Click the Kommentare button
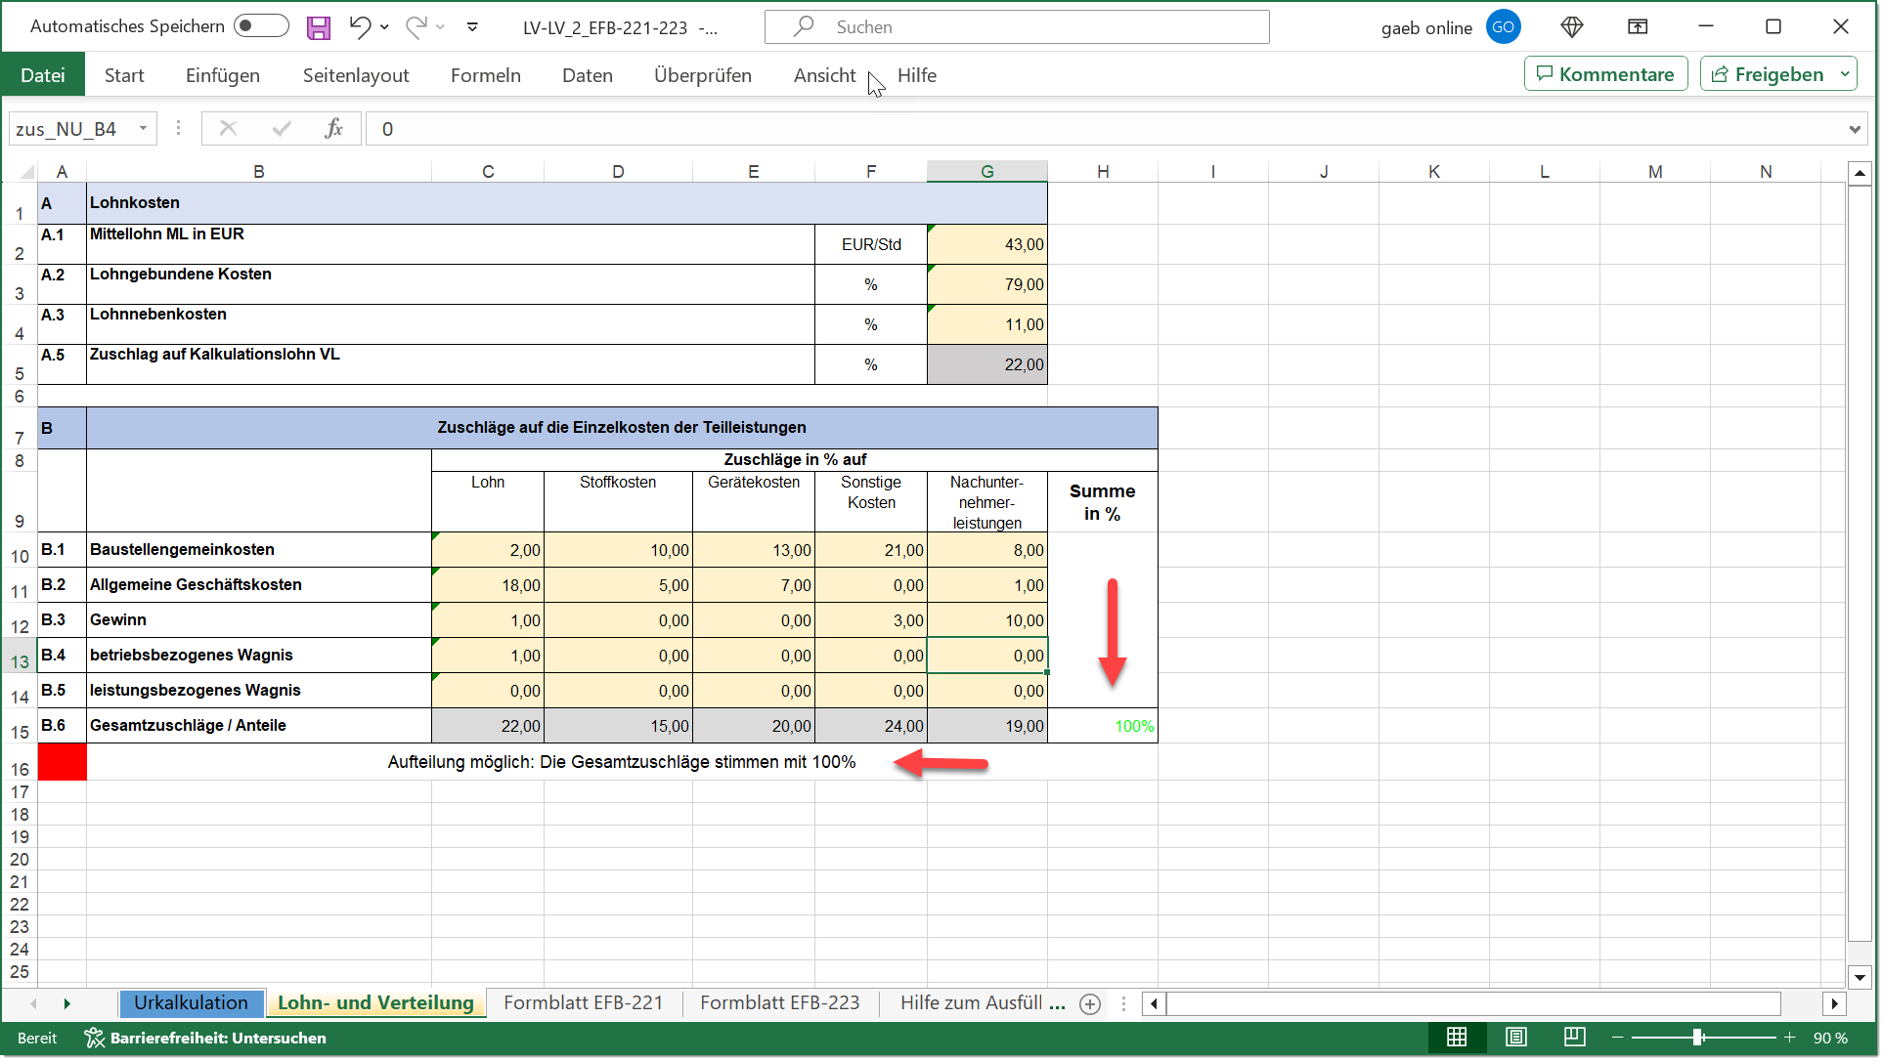Image resolution: width=1883 pixels, height=1061 pixels. pos(1605,74)
